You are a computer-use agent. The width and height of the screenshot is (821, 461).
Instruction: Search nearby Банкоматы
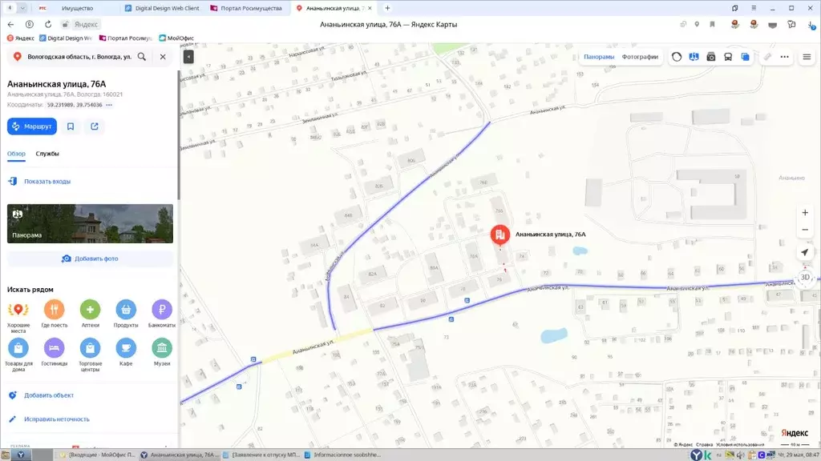click(x=162, y=314)
